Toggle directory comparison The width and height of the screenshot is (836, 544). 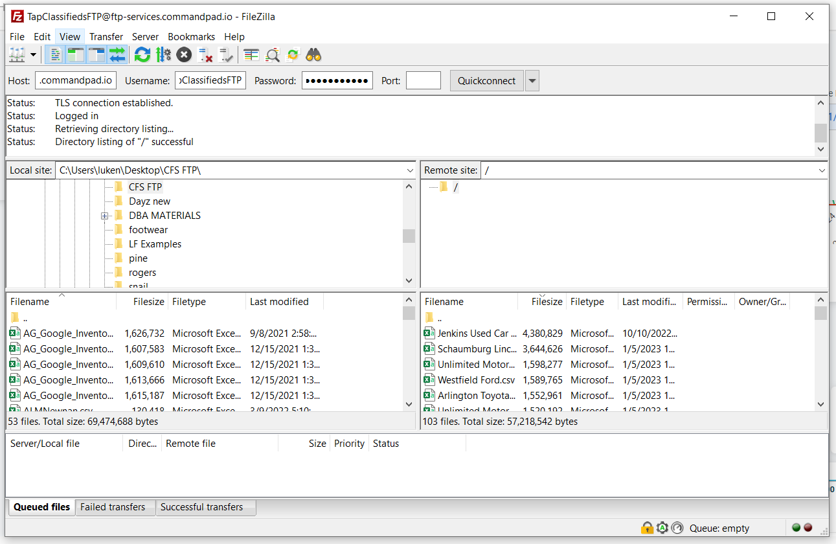(x=273, y=55)
